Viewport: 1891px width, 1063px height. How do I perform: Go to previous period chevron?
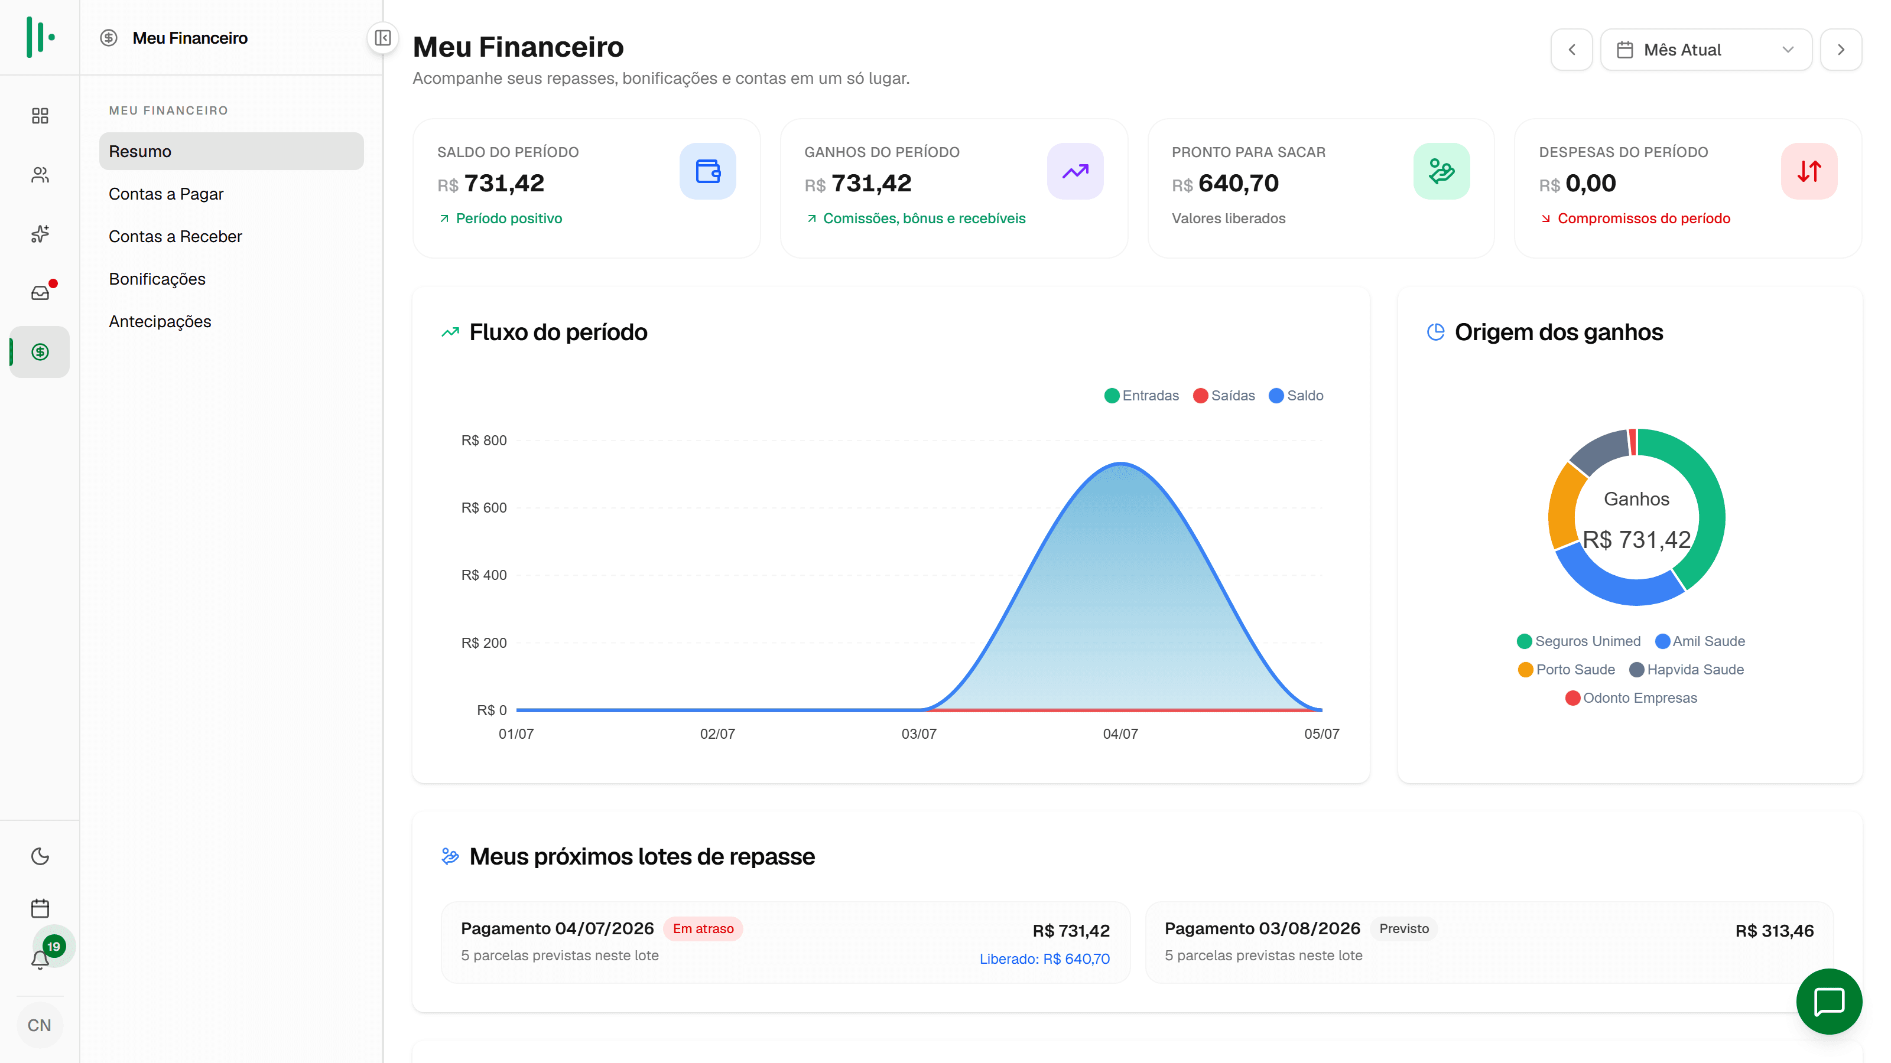point(1571,50)
